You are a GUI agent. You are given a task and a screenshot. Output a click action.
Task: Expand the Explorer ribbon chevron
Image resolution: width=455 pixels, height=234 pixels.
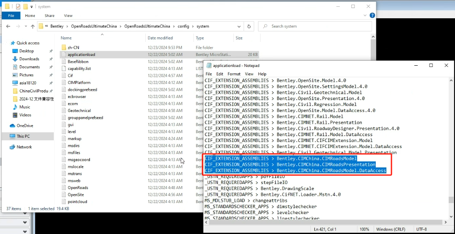366,15
